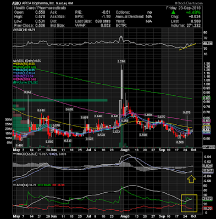Select the +4.48% percent change value
This screenshot has height=219, width=216.
193,13
